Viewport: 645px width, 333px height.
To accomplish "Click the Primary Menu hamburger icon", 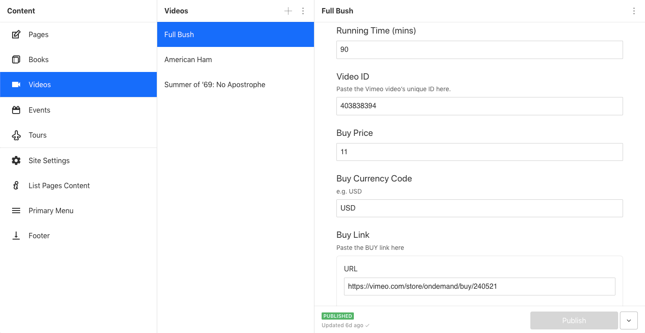I will 16,211.
